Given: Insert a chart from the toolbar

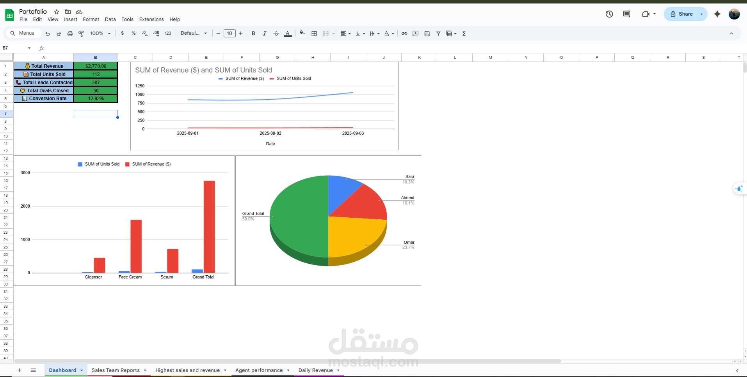Looking at the screenshot, I should pos(427,33).
